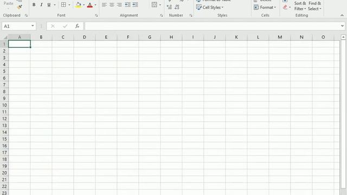Click the vertical scrollbar up arrow

pos(343,37)
